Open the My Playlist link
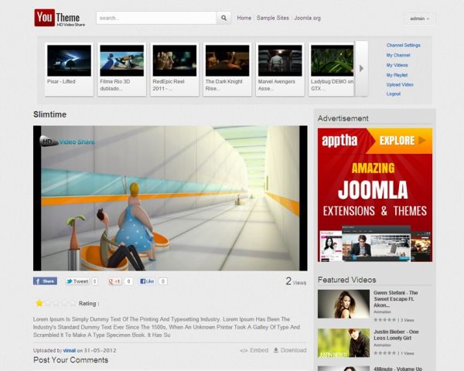464x371 pixels. coord(397,75)
